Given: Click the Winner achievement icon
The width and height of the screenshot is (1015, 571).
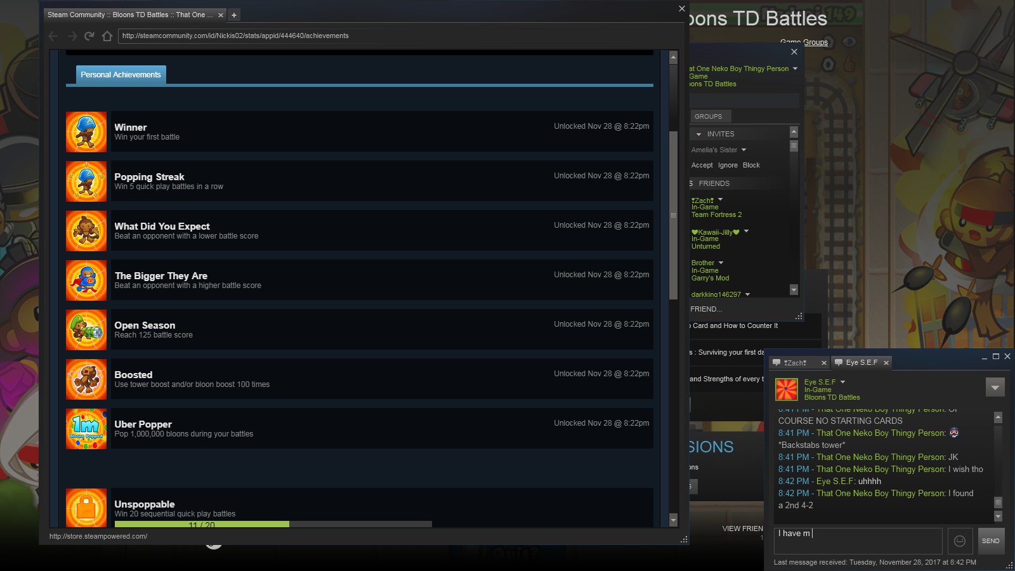Looking at the screenshot, I should point(86,132).
